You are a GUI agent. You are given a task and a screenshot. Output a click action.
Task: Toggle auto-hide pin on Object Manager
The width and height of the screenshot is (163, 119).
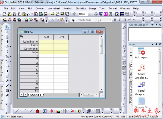(x=156, y=25)
